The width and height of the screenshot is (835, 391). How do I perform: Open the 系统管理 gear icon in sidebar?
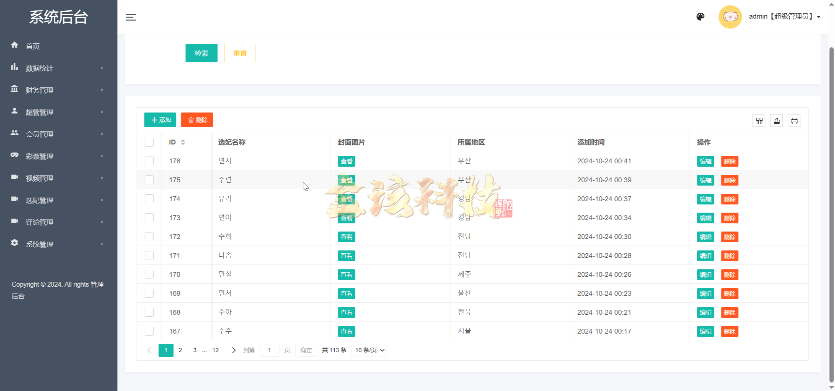click(15, 244)
